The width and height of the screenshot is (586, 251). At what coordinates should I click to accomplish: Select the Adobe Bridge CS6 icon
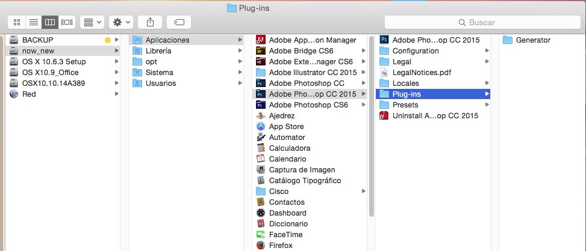(x=261, y=50)
